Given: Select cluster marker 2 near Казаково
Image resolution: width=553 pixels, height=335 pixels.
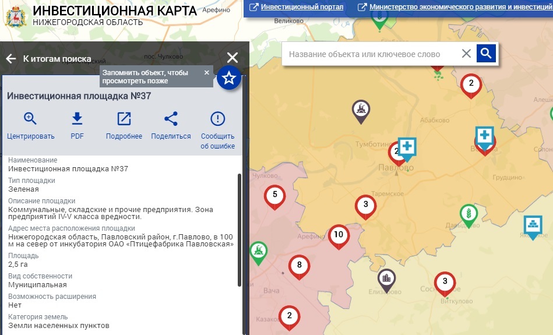Looking at the screenshot, I should tap(289, 318).
